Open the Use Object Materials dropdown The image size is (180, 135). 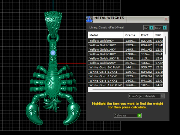(x=147, y=96)
